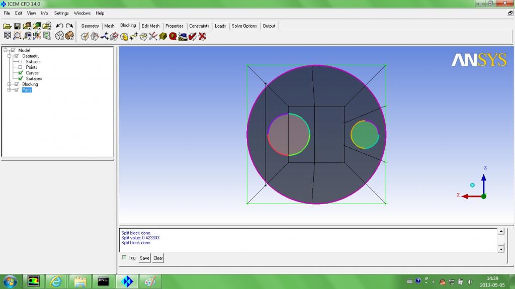Select the Split Block tool icon
This screenshot has width=515, height=289.
pyautogui.click(x=95, y=36)
